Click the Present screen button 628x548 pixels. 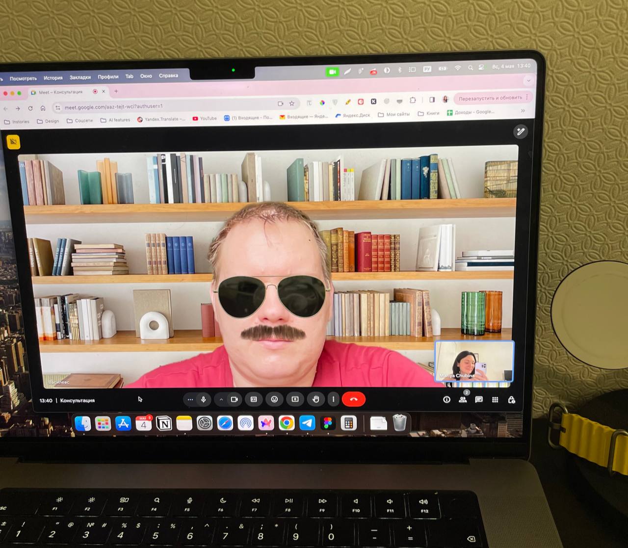[x=295, y=399]
